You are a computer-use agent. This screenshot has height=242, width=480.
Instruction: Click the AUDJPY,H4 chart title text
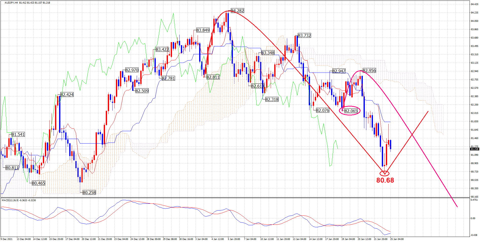click(11, 3)
